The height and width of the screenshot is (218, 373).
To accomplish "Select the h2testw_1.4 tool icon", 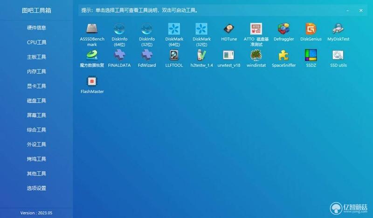I will tap(201, 55).
